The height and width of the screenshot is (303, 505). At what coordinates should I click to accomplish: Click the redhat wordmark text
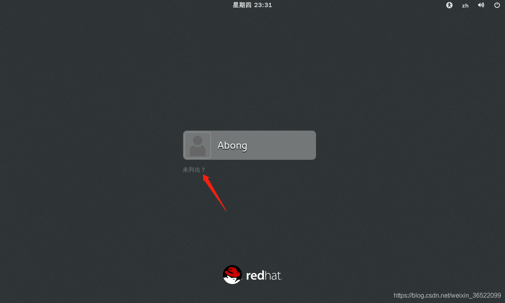click(264, 275)
